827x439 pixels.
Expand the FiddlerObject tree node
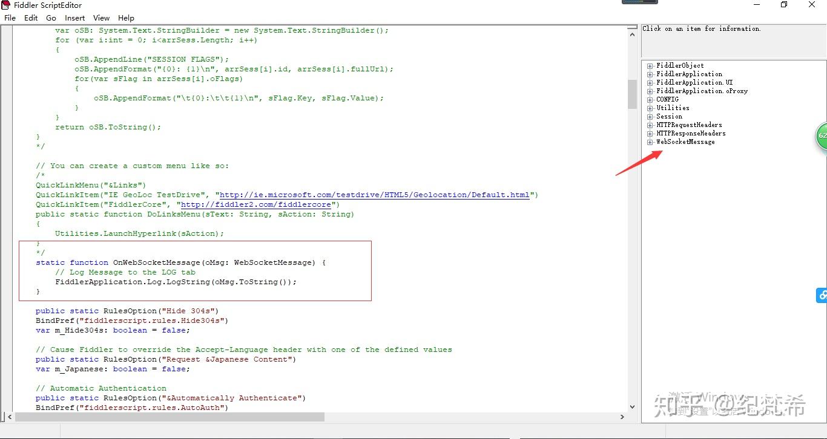649,65
